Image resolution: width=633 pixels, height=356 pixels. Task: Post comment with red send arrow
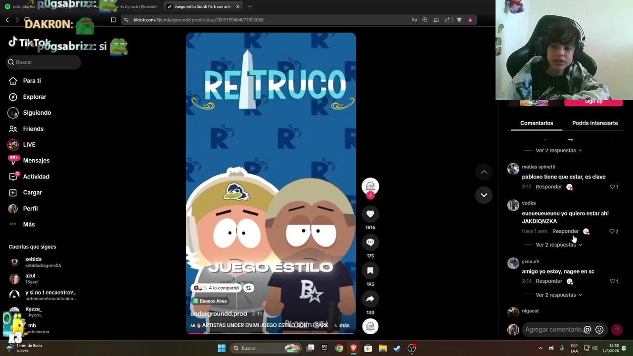pos(617,330)
